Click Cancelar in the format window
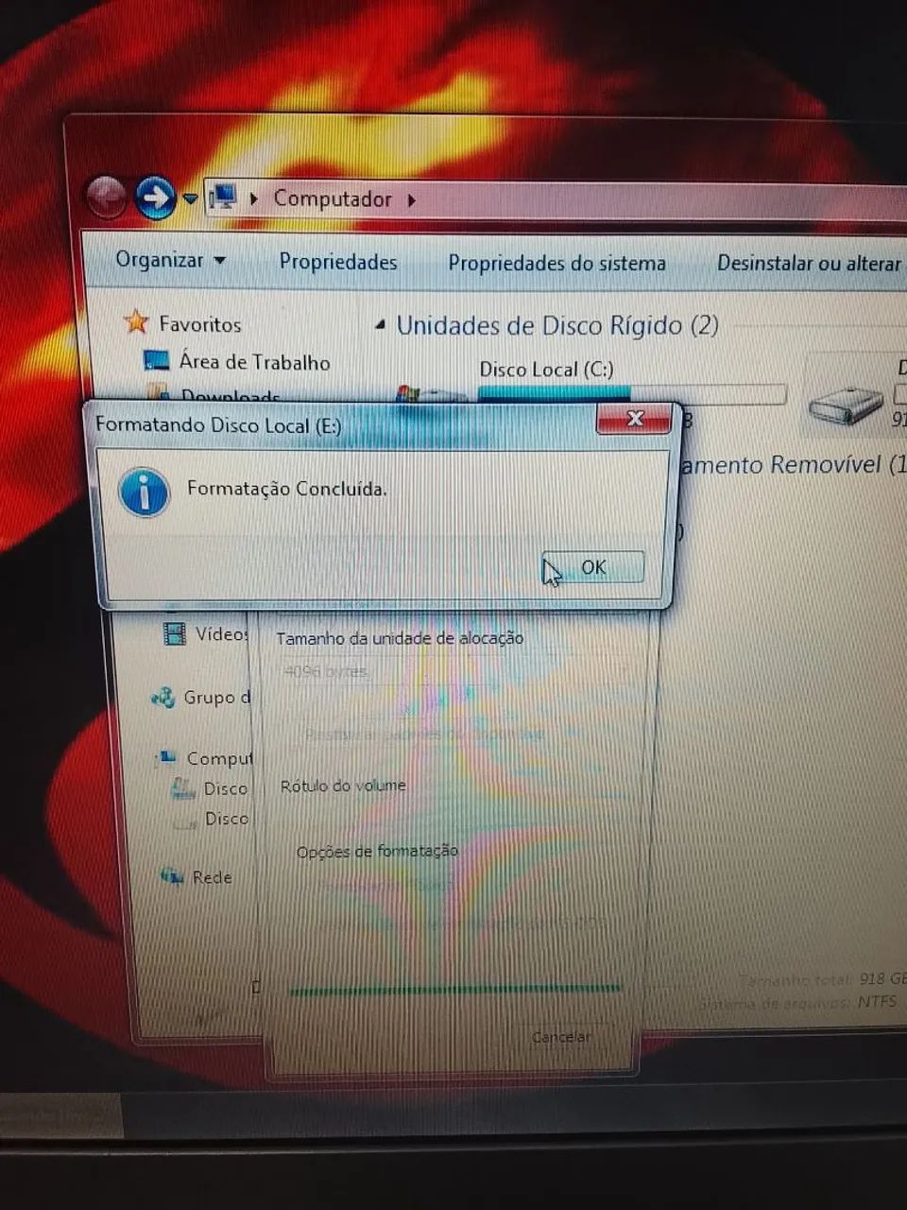This screenshot has width=907, height=1210. pyautogui.click(x=561, y=1037)
